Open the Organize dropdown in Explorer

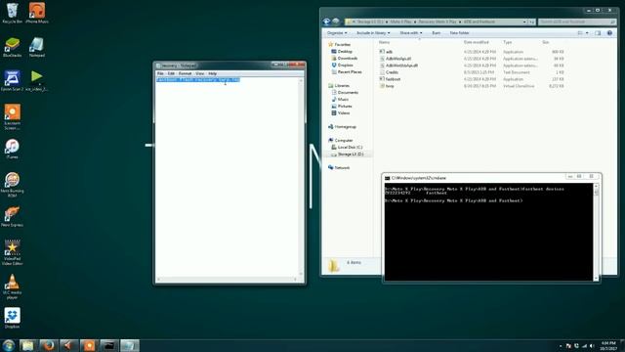337,33
